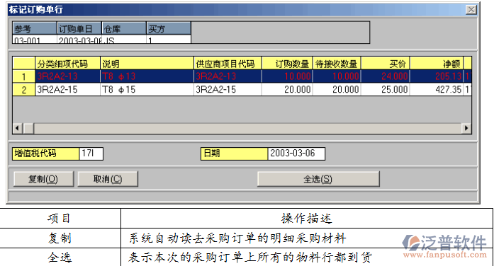This screenshot has height=266, width=494.
Task: Click the horizontal scrollbar left arrow
Action: tap(18, 128)
